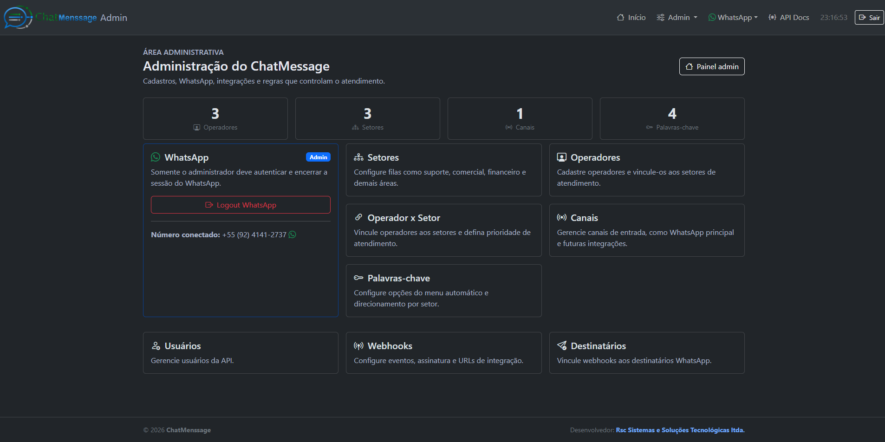This screenshot has height=442, width=885.
Task: Click the logout icon in Logout WhatsApp button
Action: (x=209, y=205)
